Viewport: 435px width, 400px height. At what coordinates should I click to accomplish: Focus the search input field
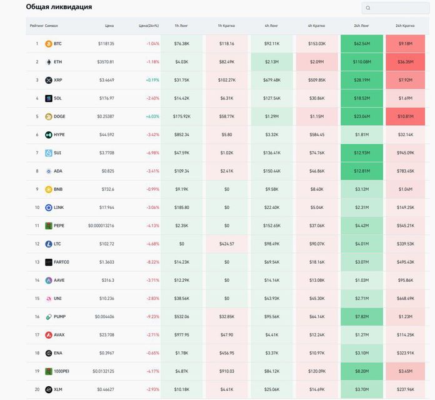click(x=396, y=8)
